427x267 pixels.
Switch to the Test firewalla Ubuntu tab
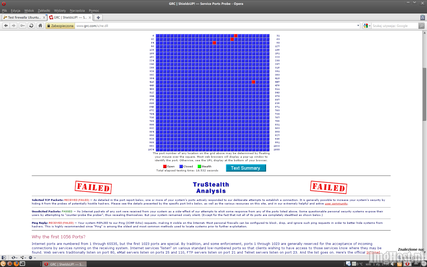coord(24,18)
